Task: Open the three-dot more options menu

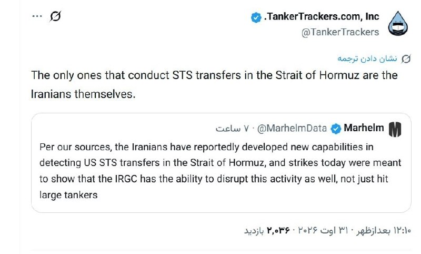Action: (37, 16)
